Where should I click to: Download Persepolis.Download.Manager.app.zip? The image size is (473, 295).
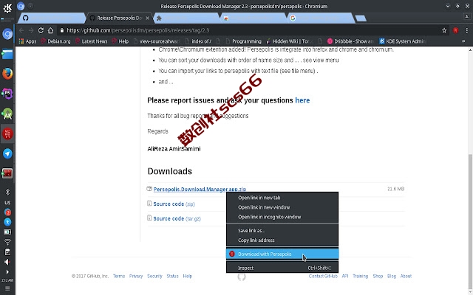200,189
